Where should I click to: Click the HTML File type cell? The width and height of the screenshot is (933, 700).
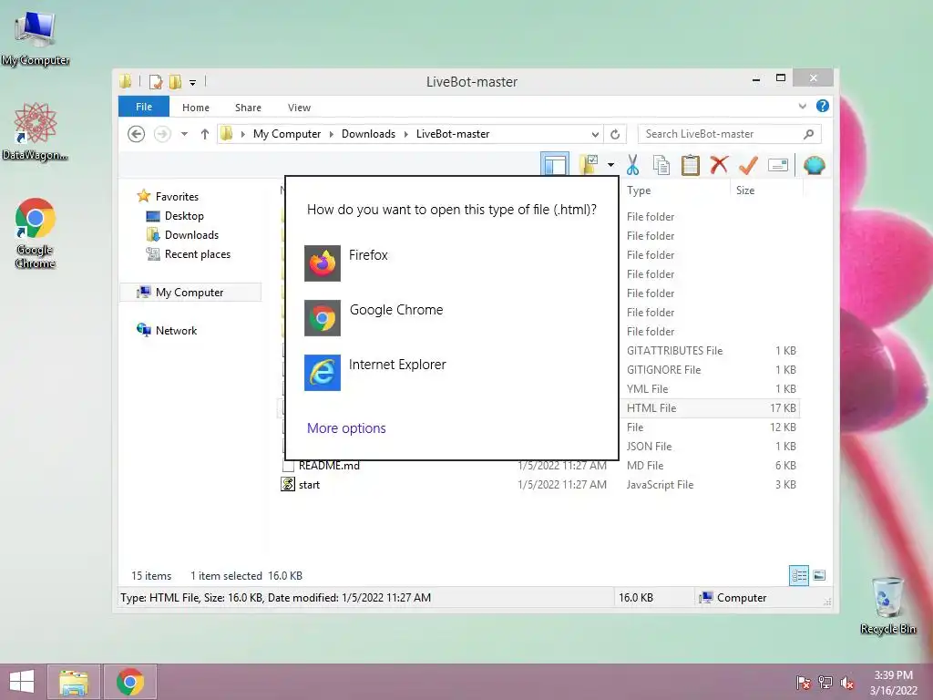coord(651,407)
